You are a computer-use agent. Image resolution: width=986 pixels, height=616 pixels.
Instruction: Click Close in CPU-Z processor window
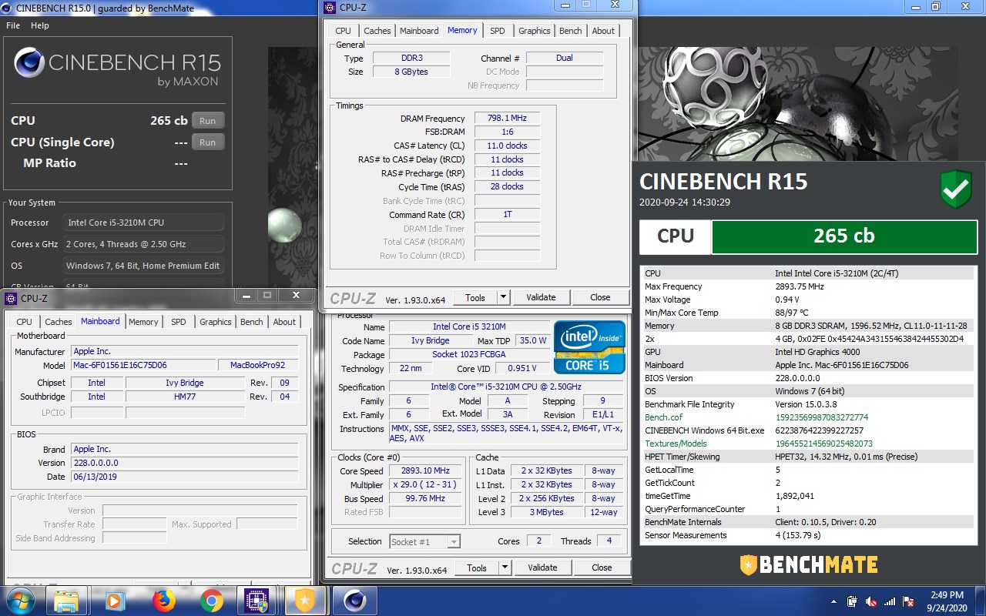click(x=602, y=567)
